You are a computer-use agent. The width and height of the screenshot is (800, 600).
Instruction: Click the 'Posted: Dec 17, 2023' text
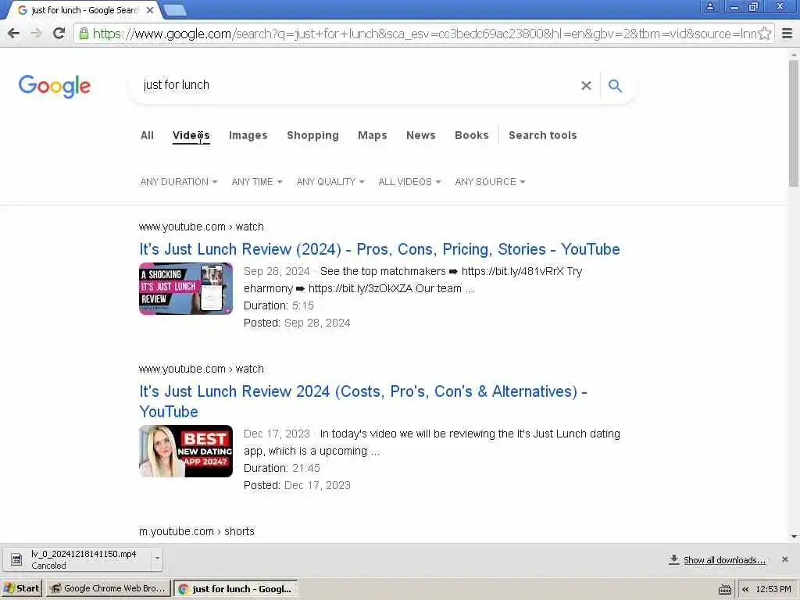pos(297,485)
